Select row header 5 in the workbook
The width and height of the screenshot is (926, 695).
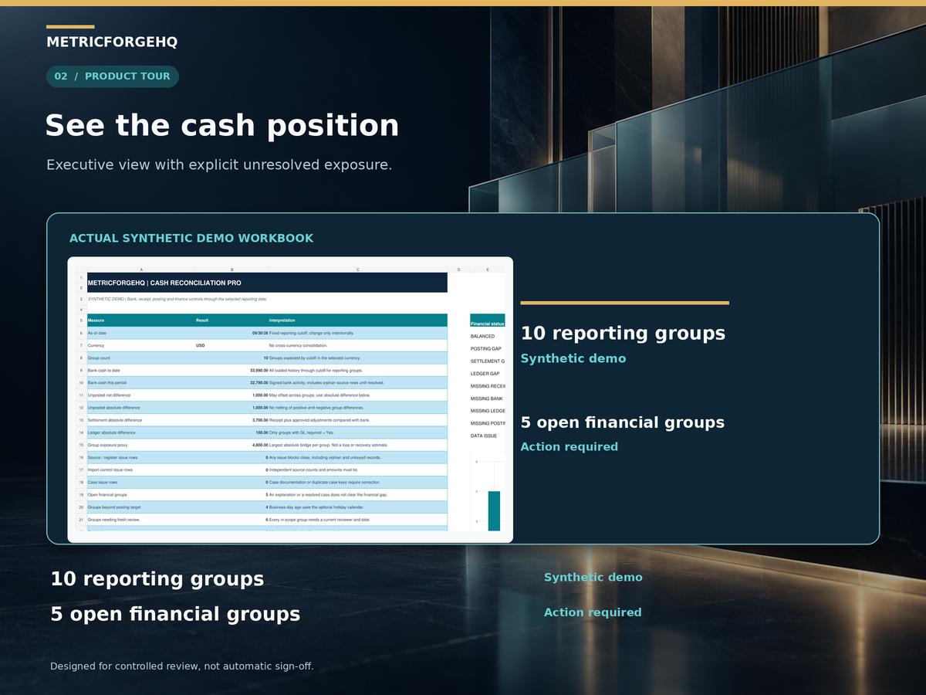tap(81, 320)
